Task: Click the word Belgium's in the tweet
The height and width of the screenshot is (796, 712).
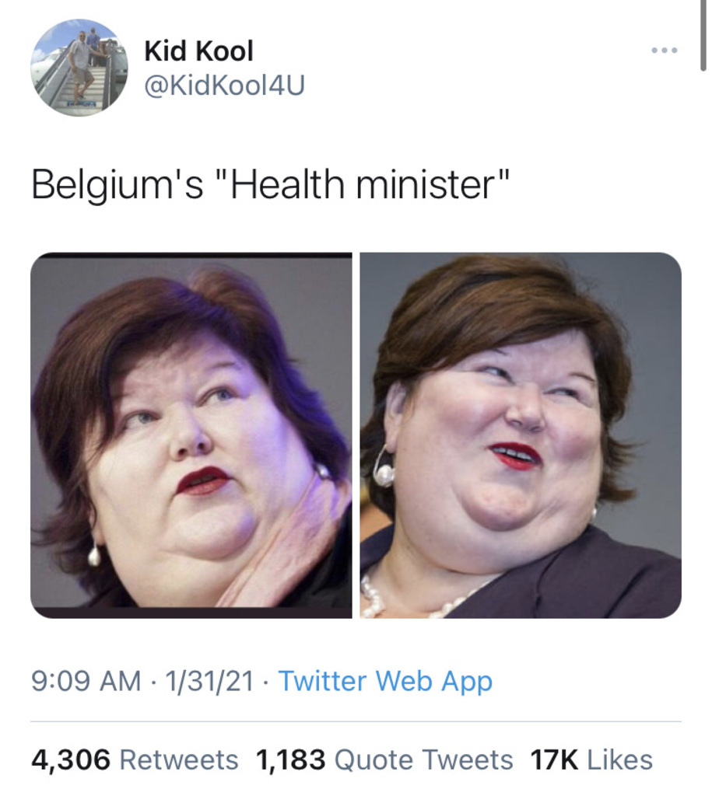Action: coord(117,184)
